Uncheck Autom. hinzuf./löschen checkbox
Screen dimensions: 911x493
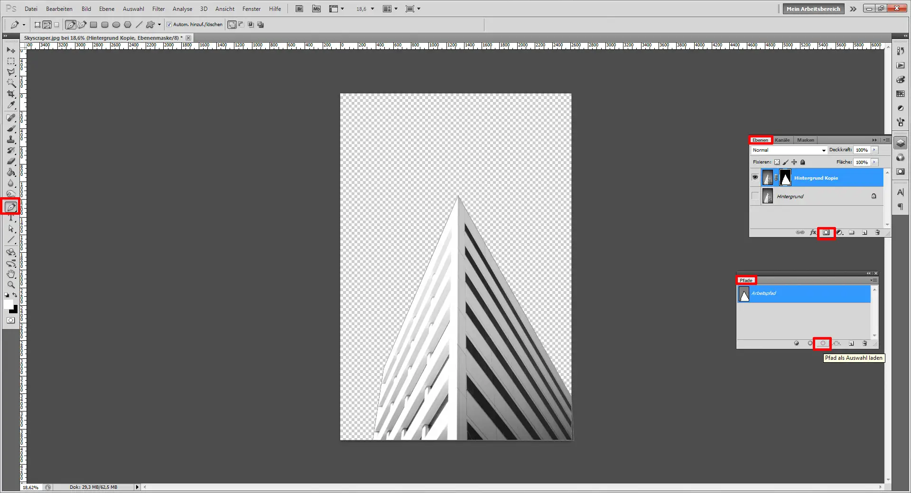pos(169,25)
